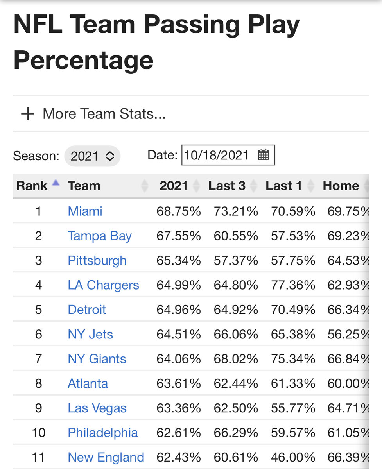Click sort arrows next to Team header
This screenshot has width=382, height=469.
pyautogui.click(x=145, y=186)
